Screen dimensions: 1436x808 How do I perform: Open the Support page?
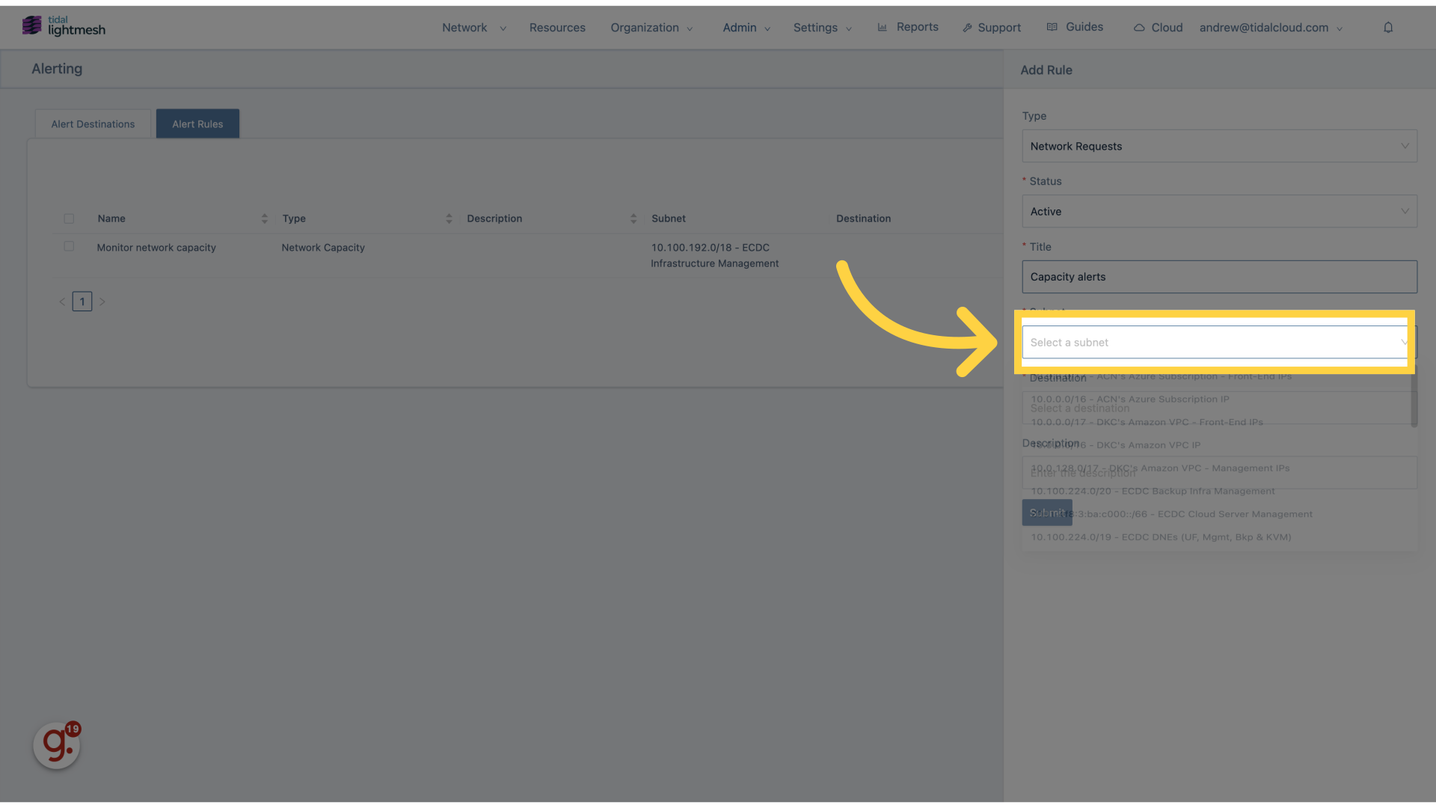(x=992, y=28)
